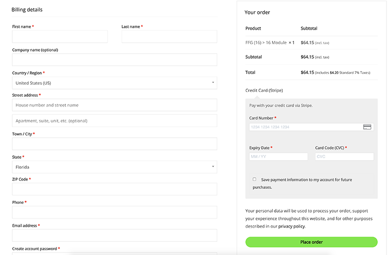The image size is (390, 255).
Task: Select the Card Code CVC field
Action: 345,156
